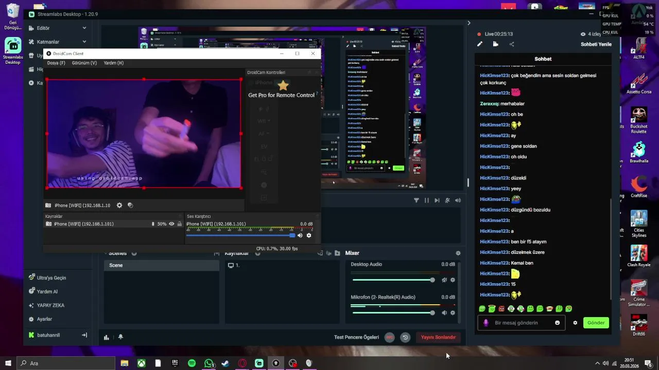Image resolution: width=659 pixels, height=370 pixels.
Task: Click the chat panel scrollbar
Action: point(611,249)
